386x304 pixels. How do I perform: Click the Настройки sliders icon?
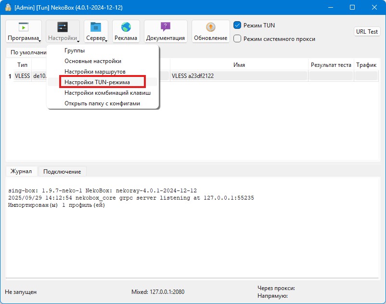[x=63, y=27]
